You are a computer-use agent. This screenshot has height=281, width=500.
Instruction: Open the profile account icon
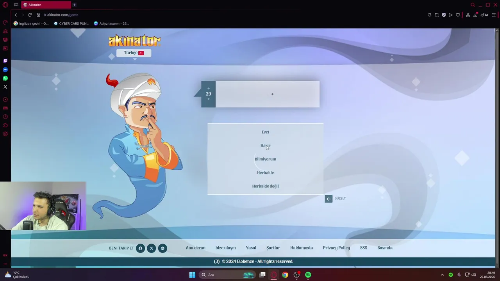click(x=468, y=15)
